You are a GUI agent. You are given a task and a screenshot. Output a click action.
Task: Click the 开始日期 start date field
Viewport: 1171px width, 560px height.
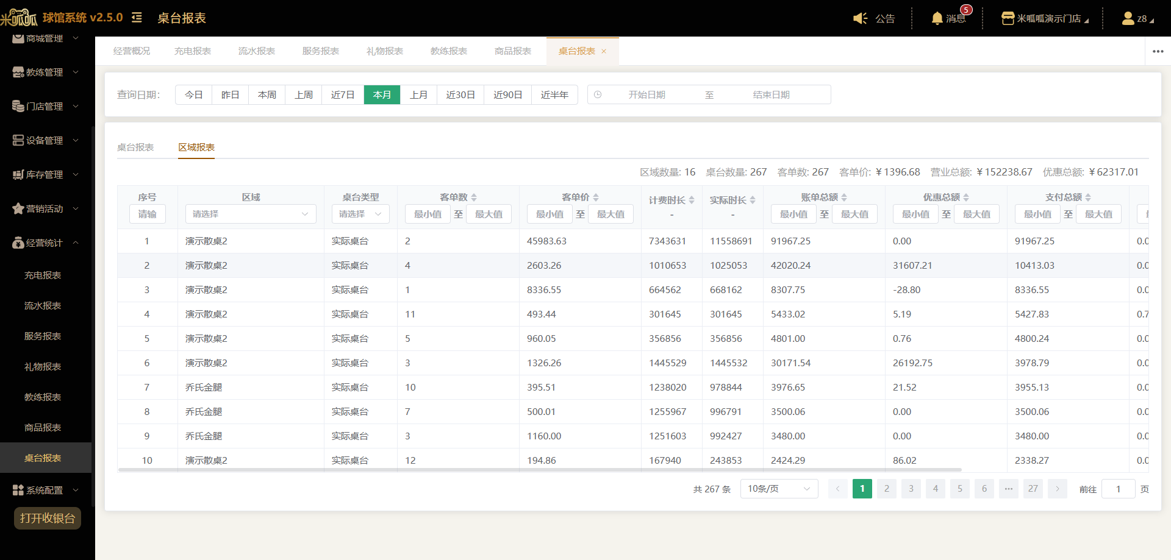coord(647,94)
